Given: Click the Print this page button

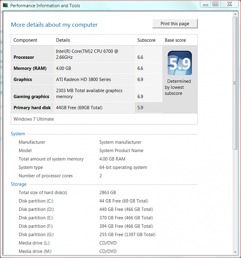Looking at the screenshot, I should point(175,24).
